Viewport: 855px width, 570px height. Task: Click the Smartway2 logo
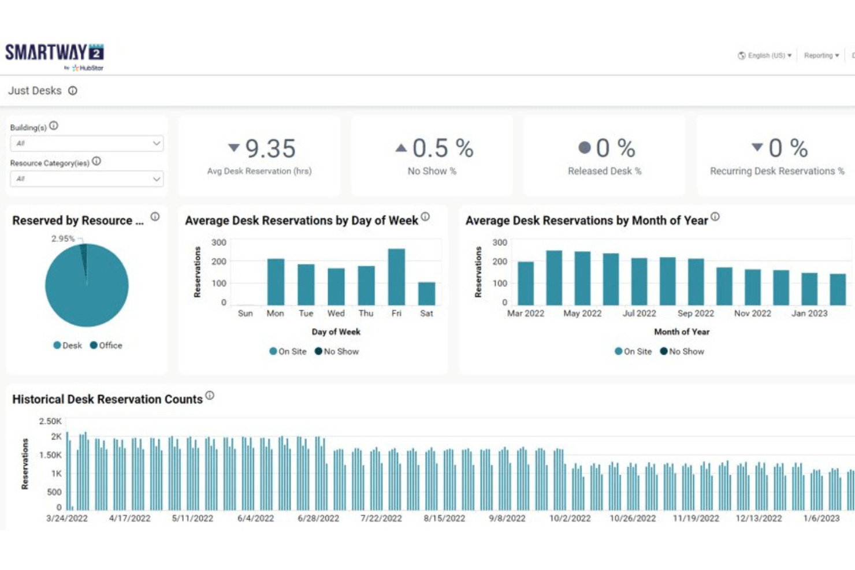coord(55,57)
